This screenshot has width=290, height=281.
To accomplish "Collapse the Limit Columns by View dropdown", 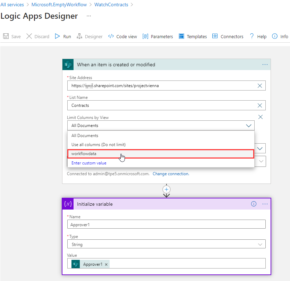I will pyautogui.click(x=248, y=126).
